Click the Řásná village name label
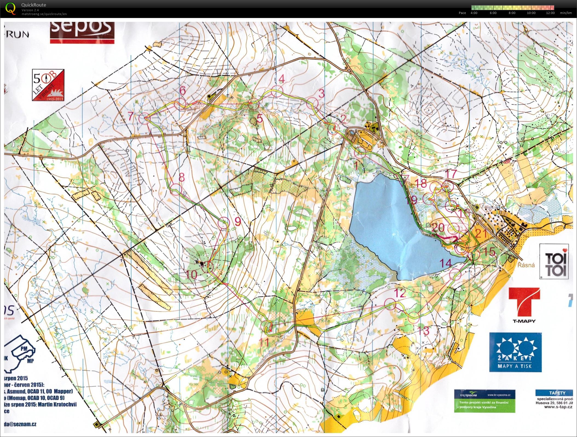 pyautogui.click(x=526, y=265)
